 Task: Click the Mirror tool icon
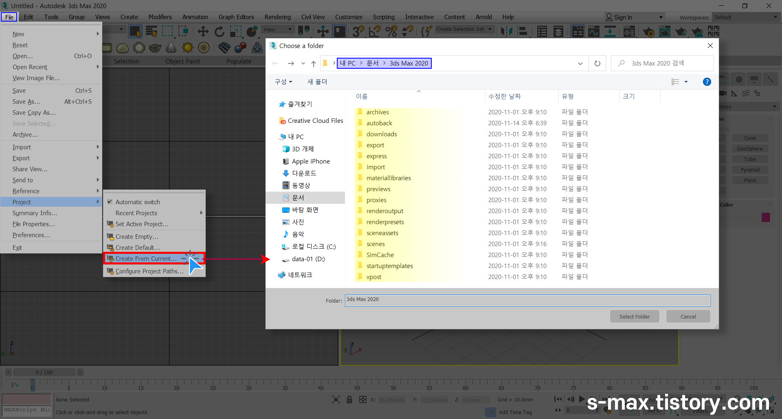pyautogui.click(x=506, y=31)
